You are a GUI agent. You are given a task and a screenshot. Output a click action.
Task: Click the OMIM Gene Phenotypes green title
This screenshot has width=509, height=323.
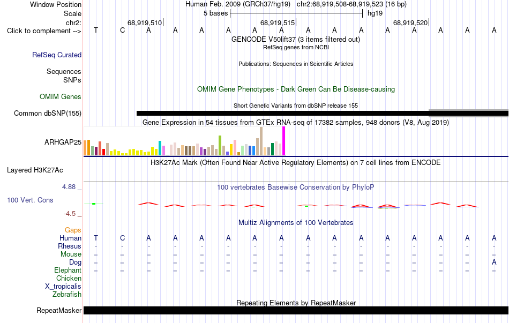click(296, 89)
